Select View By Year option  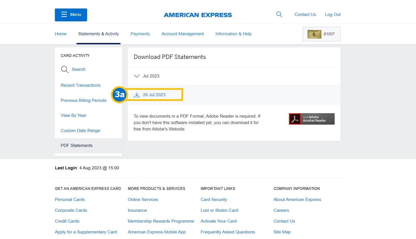(73, 115)
